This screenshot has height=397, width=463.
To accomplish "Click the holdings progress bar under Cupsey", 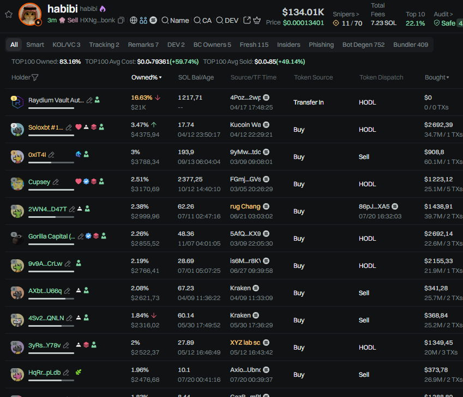I will (x=51, y=190).
